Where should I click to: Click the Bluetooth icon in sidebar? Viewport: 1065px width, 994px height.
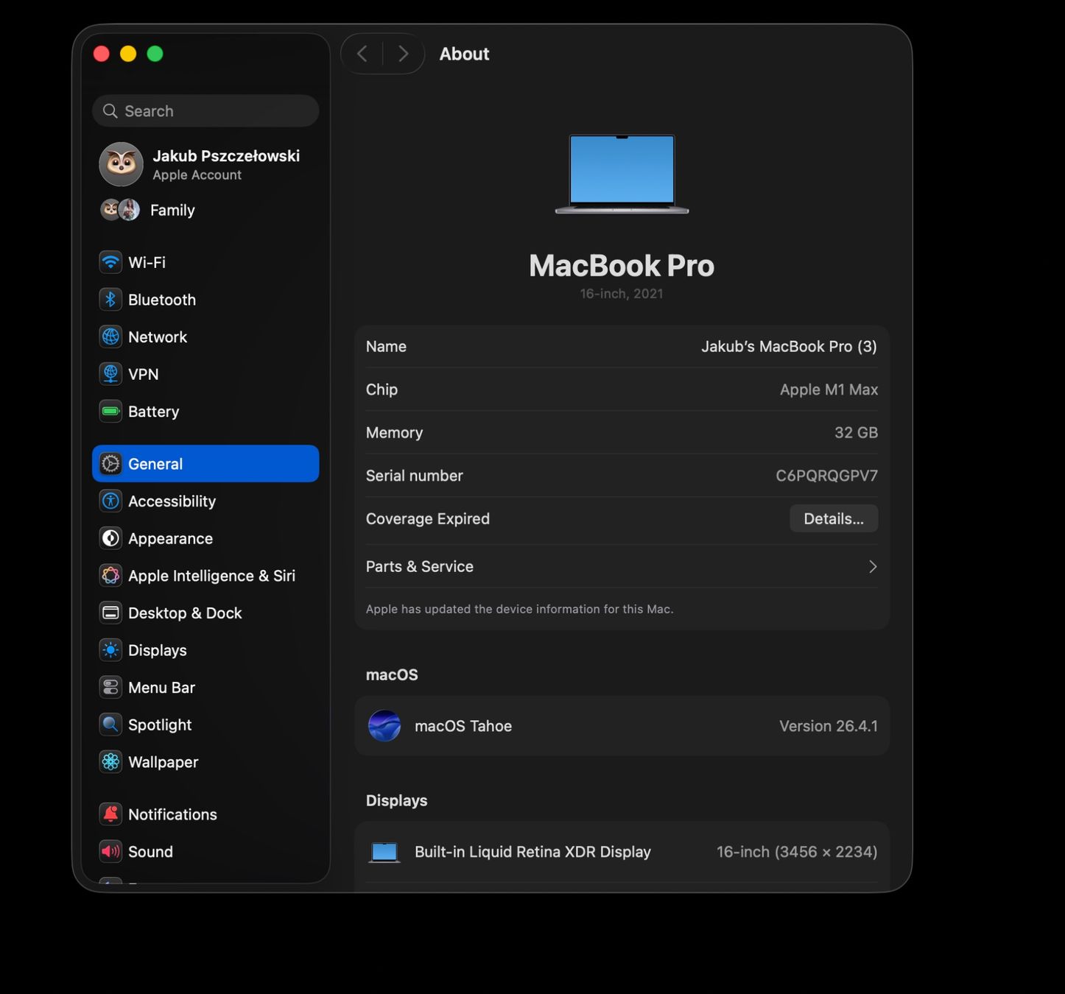click(110, 300)
